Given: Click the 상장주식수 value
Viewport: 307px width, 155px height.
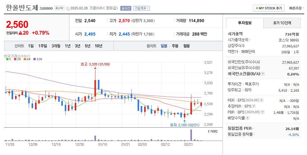Looking at the screenshot, I should pos(290,46).
